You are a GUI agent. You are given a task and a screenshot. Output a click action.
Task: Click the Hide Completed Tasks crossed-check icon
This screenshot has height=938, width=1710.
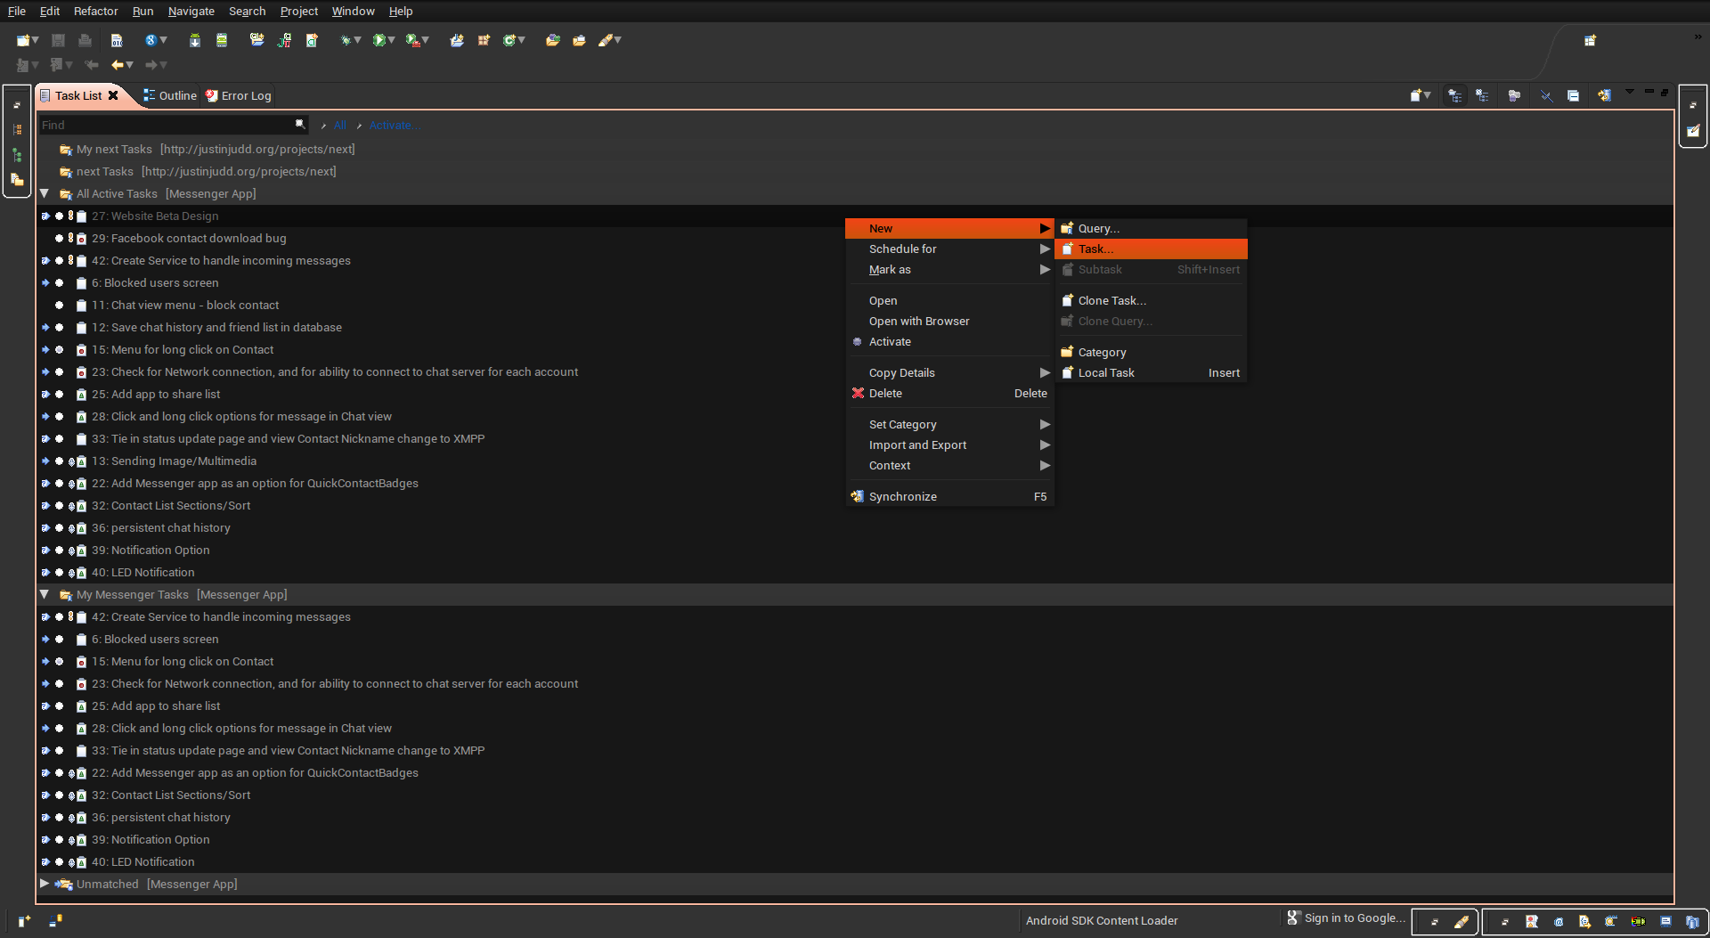[x=1545, y=95]
